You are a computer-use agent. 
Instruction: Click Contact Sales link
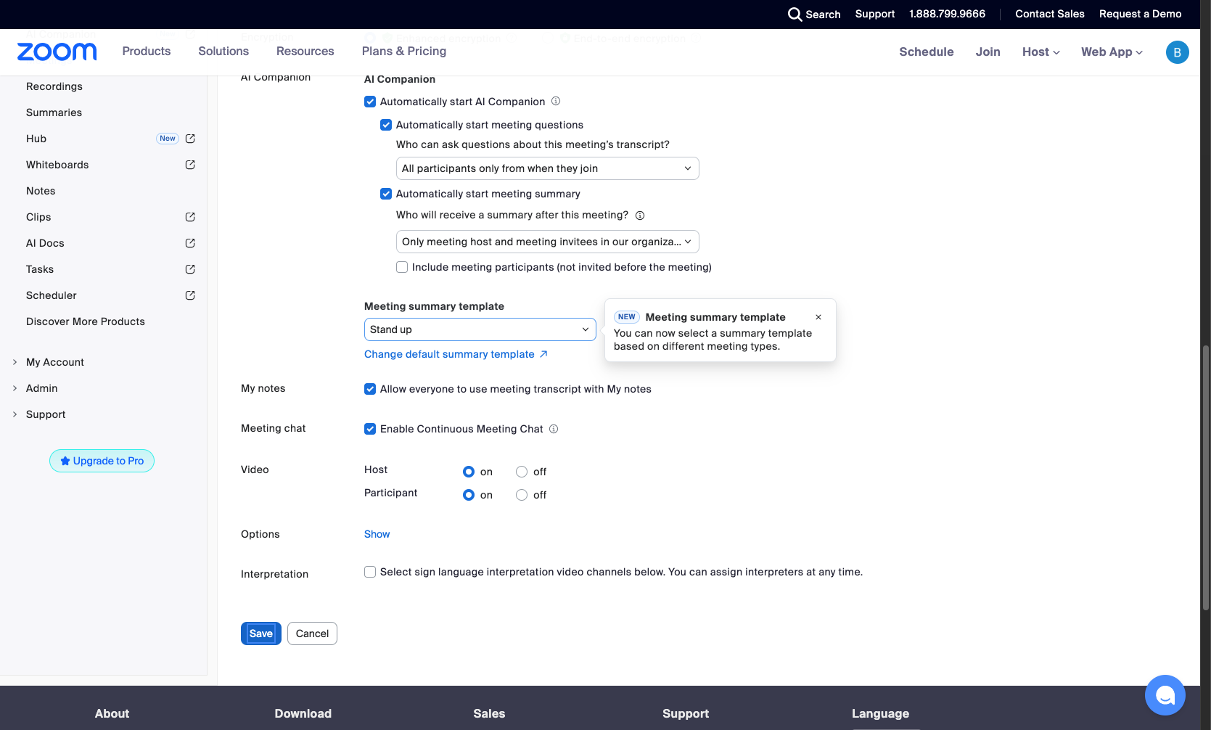tap(1050, 14)
